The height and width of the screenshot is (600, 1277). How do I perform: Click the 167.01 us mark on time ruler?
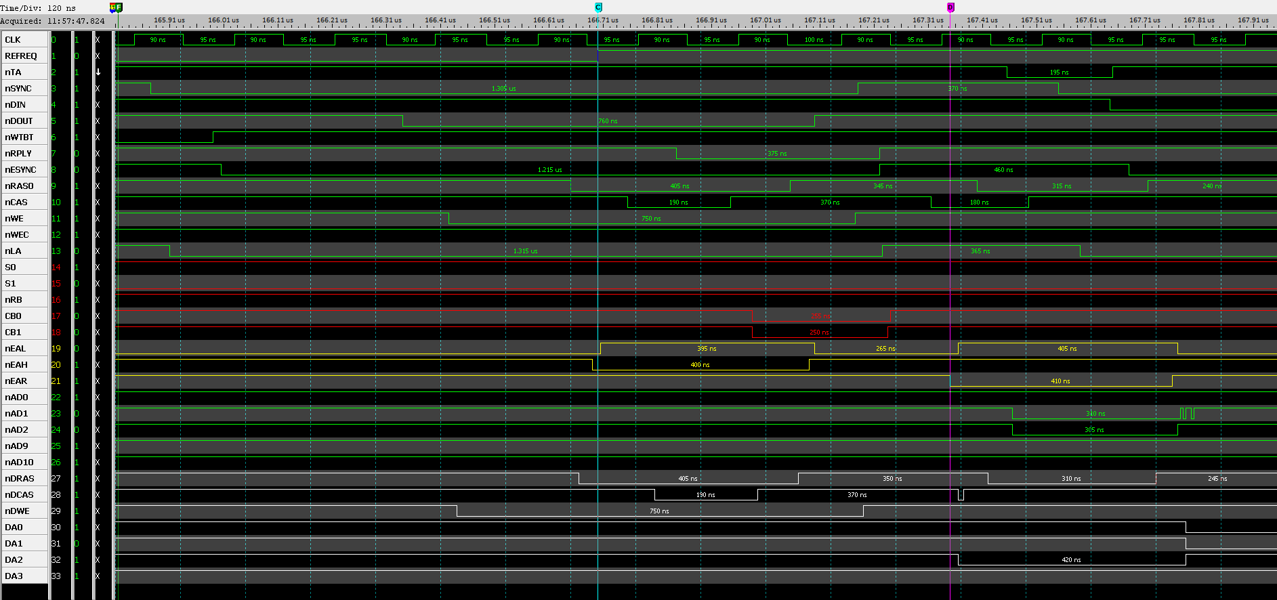(765, 20)
